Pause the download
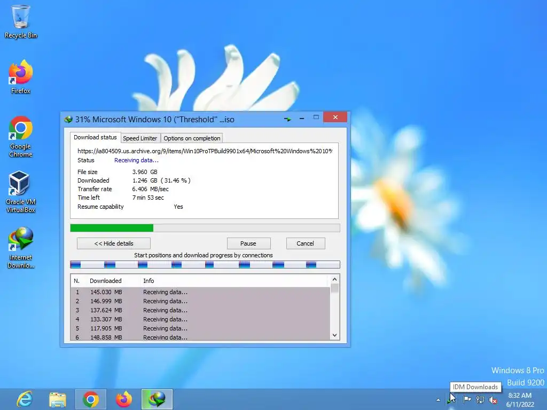547x410 pixels. click(x=248, y=243)
